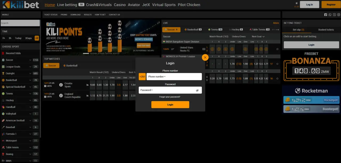Click the Register button
Image resolution: width=341 pixels, height=163 pixels.
coord(331,5)
